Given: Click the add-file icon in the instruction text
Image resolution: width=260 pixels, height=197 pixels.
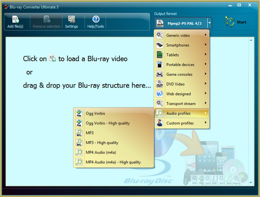Looking at the screenshot, I should click(52, 58).
